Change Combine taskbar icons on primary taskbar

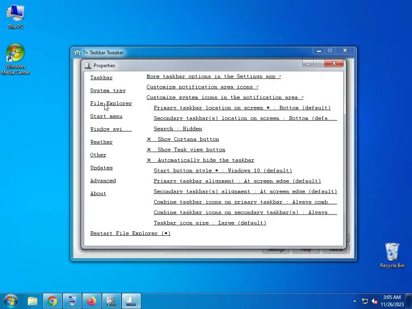245,202
